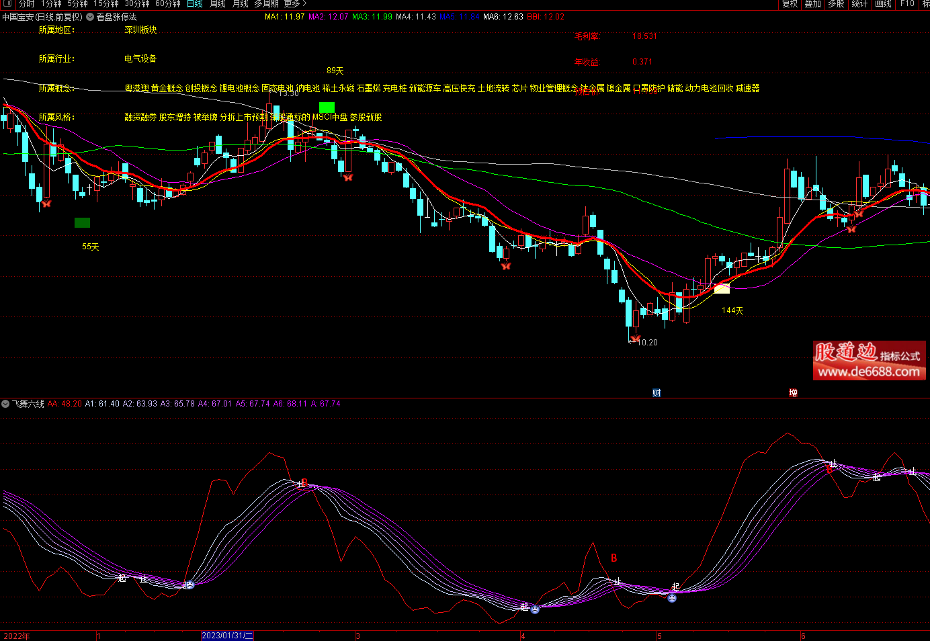The width and height of the screenshot is (930, 641).
Task: Open the 统计 statistics button
Action: [x=859, y=3]
